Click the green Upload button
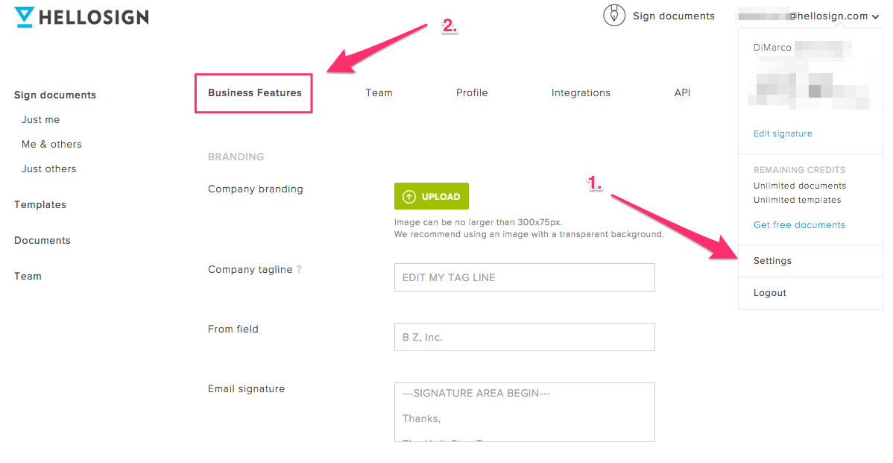 coord(431,197)
